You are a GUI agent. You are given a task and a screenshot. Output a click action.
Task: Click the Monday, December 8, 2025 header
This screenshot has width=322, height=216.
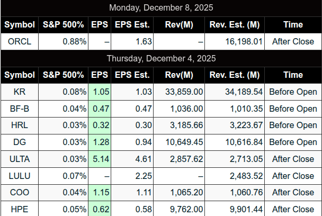click(161, 8)
